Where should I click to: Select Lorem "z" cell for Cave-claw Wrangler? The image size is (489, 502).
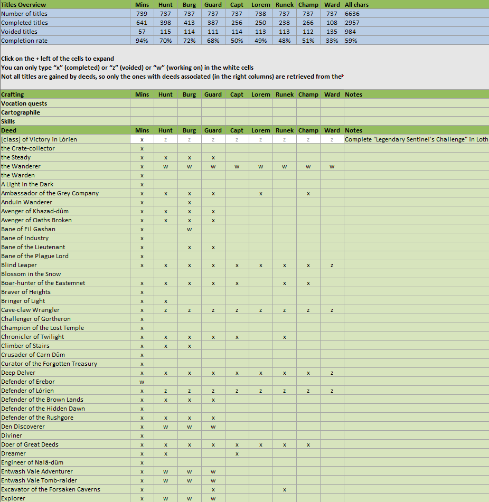pos(261,309)
